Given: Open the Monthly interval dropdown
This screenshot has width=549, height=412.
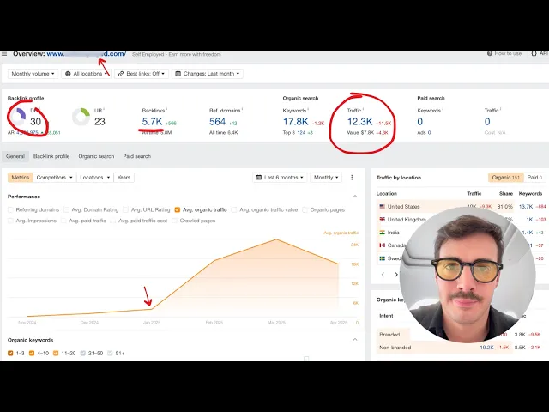Looking at the screenshot, I should coord(326,178).
